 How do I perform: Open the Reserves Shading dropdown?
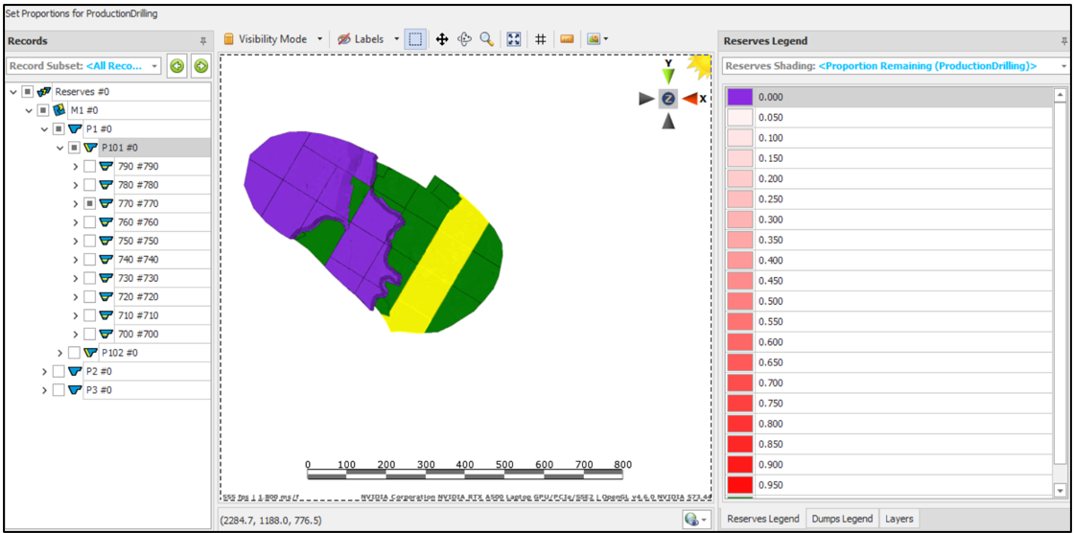(x=896, y=66)
